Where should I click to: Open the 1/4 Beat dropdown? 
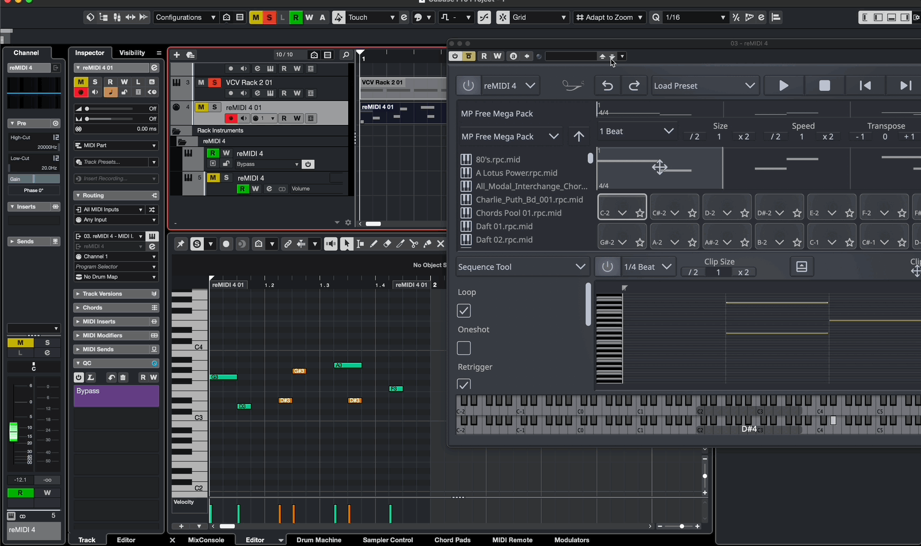(x=648, y=267)
